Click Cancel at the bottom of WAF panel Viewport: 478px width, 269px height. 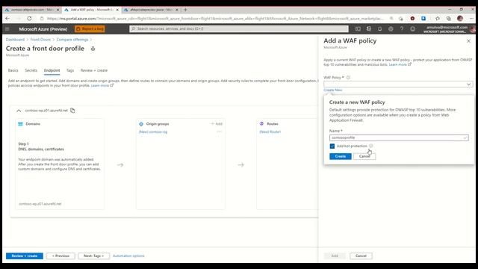pyautogui.click(x=361, y=256)
